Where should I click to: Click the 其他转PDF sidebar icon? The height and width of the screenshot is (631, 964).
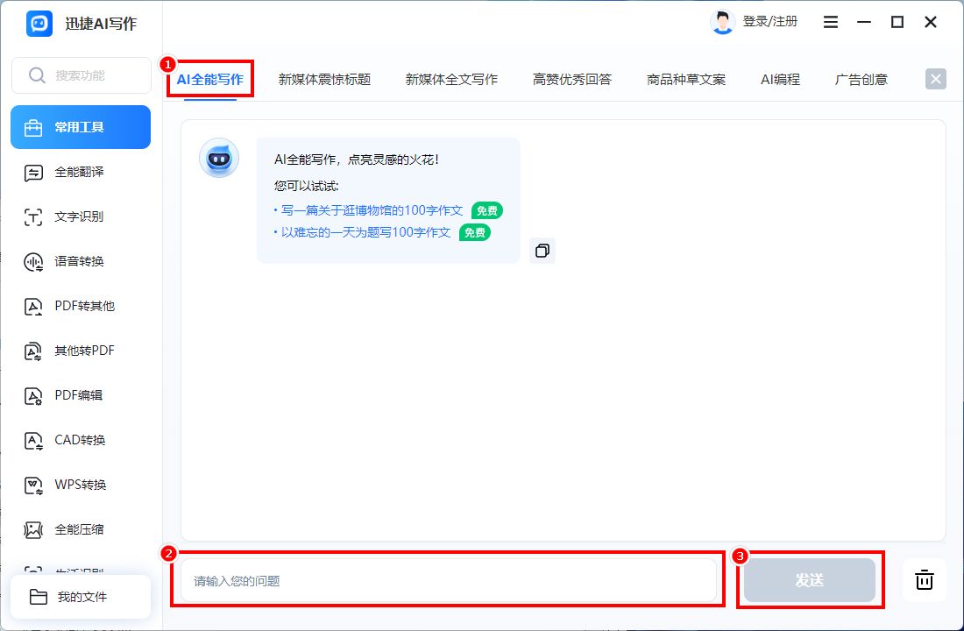(x=33, y=351)
